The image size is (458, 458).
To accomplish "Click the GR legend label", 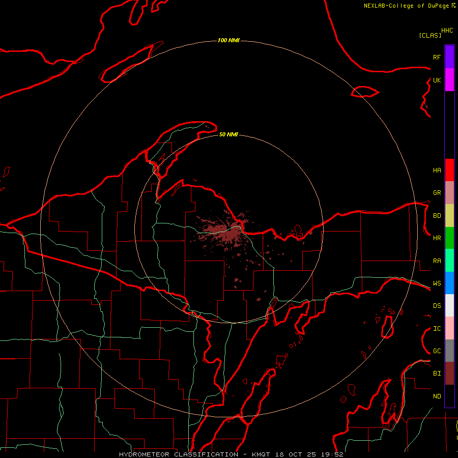I will coord(437,193).
